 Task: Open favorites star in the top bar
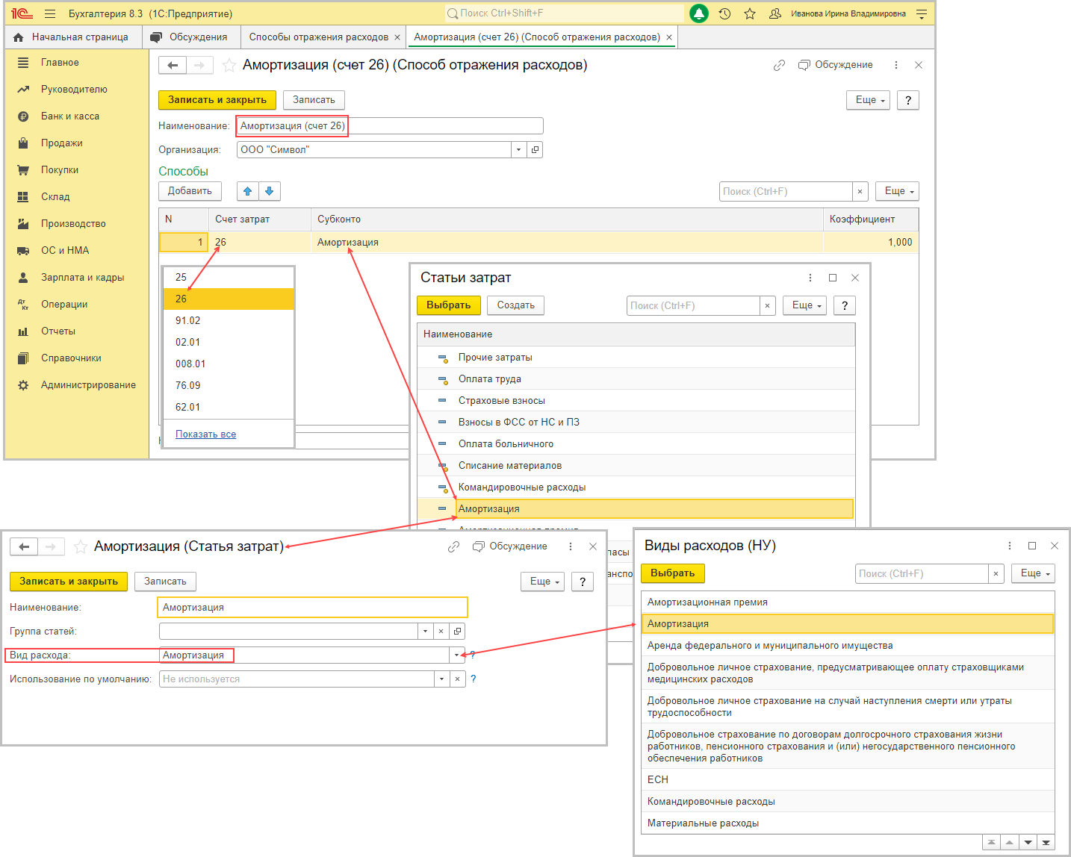(750, 13)
